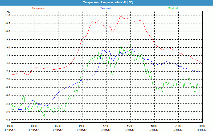Click the green windchill curve minimum near 04:00
The image size is (213, 133).
tap(44, 117)
